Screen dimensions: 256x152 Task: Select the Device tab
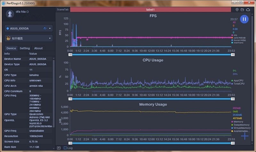point(11,48)
